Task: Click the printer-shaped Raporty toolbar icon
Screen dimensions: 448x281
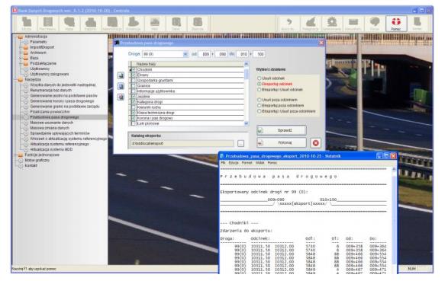Action: click(91, 24)
